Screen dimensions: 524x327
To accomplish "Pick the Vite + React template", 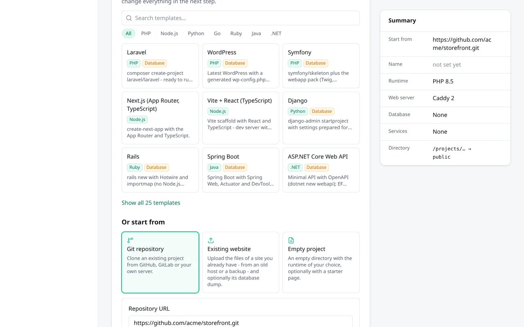I will (241, 118).
